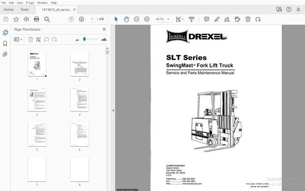
Task: Switch to the Tools tab
Action: tap(25, 9)
